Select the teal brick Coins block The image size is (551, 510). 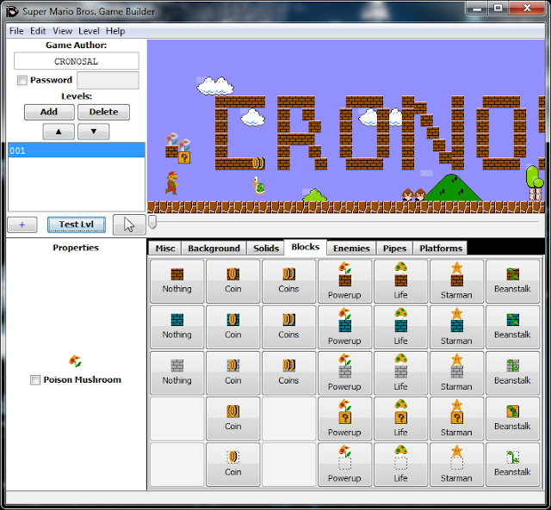click(x=289, y=327)
